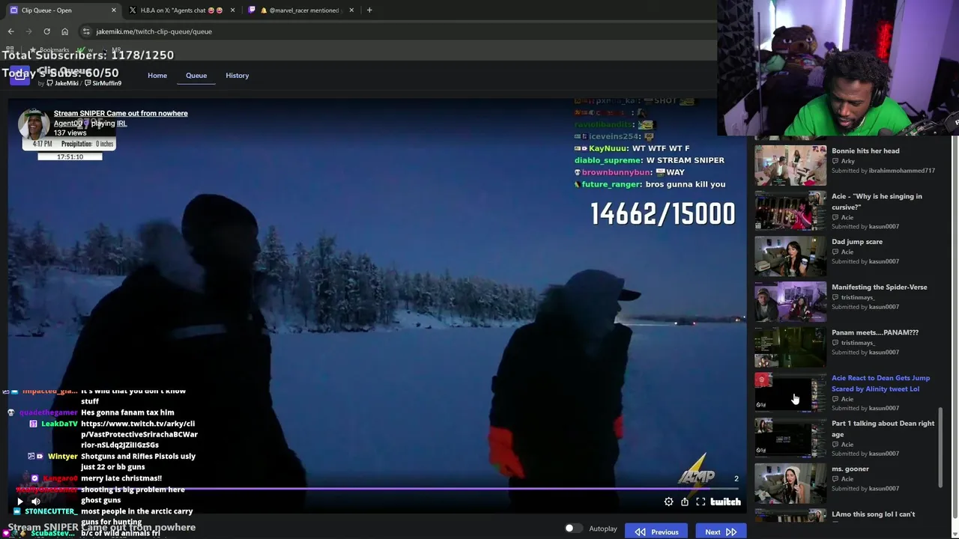959x539 pixels.
Task: Open the Home page of Clip Queue
Action: pyautogui.click(x=157, y=76)
